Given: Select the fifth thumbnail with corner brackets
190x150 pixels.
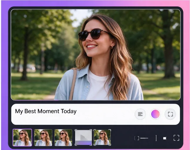Looking at the screenshot, I should [x=102, y=137].
